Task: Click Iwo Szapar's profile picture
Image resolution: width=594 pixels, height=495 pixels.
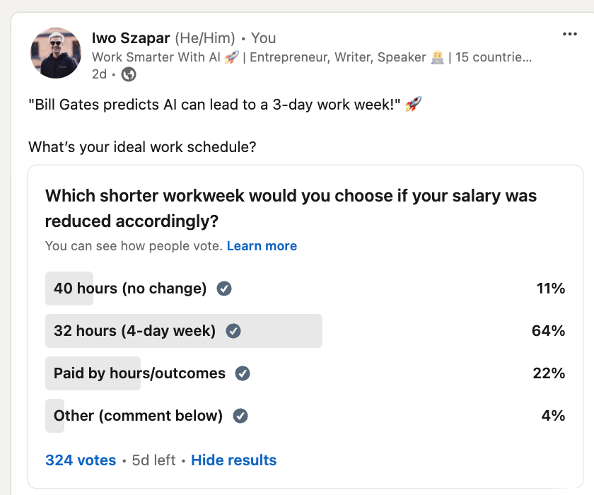Action: click(x=56, y=53)
